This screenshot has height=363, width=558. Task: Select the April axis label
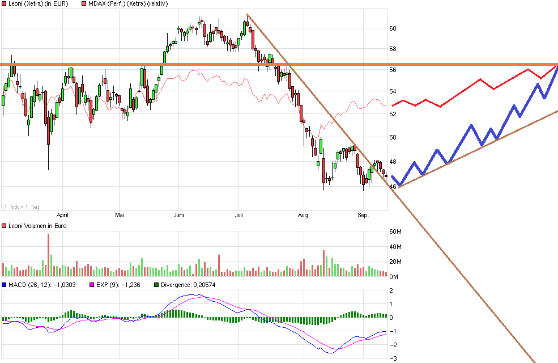[62, 215]
